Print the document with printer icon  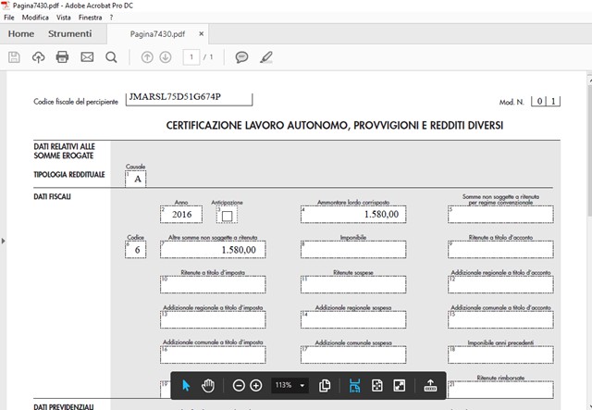pyautogui.click(x=62, y=57)
